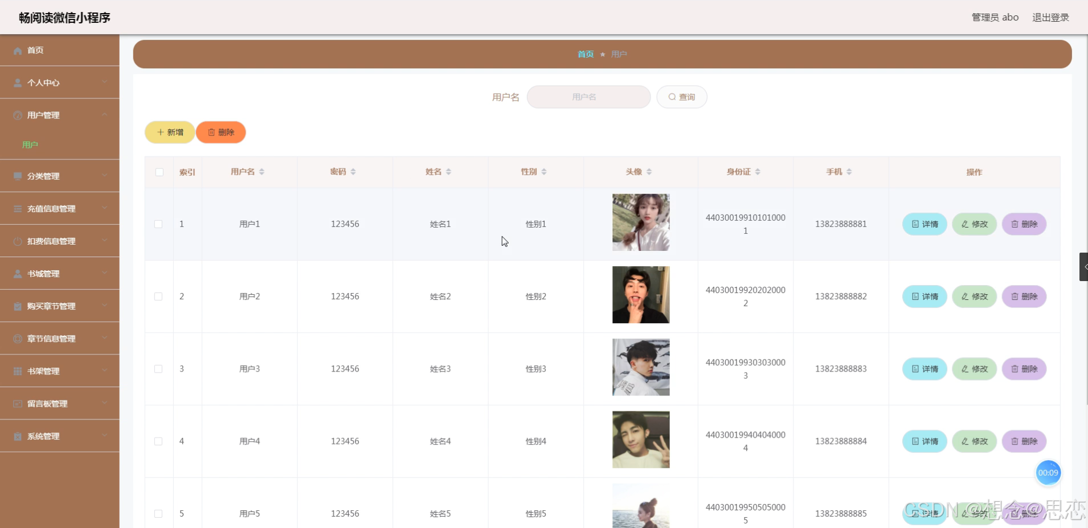
Task: Expand the 个人中心 chevron
Action: coord(105,82)
